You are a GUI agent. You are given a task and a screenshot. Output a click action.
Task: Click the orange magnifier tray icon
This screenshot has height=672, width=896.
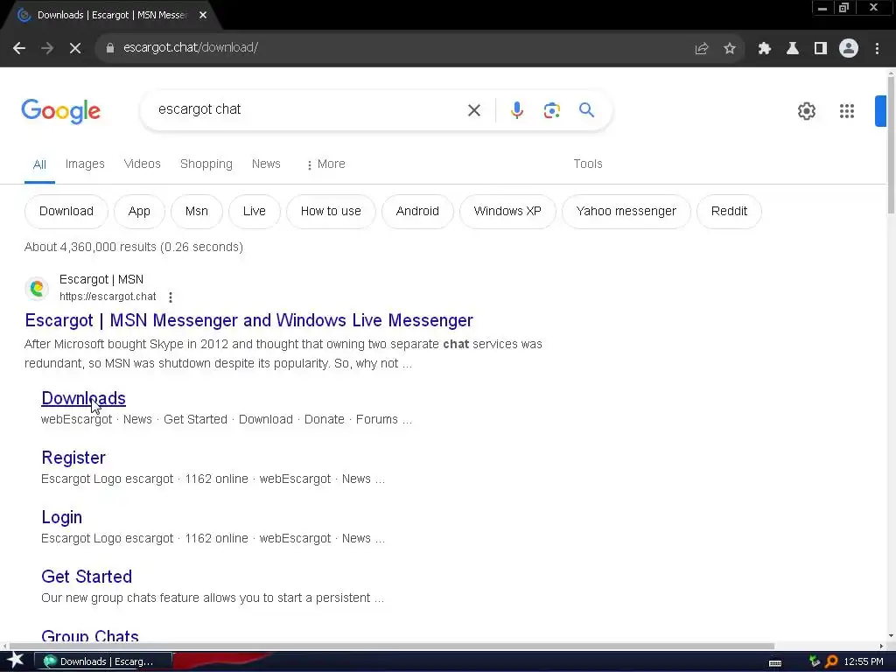point(831,661)
